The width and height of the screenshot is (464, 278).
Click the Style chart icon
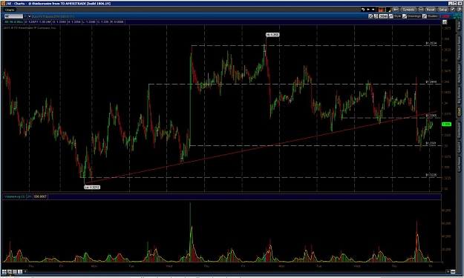[391, 16]
